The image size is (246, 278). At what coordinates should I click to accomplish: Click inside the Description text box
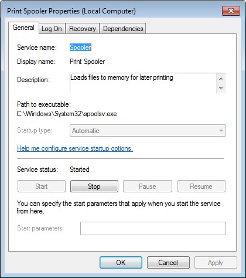click(x=143, y=83)
